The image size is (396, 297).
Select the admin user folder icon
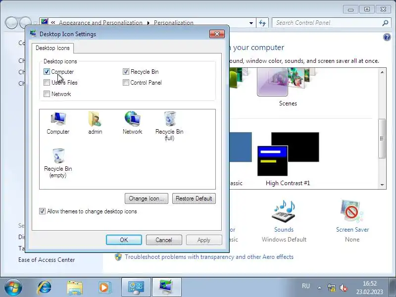point(95,123)
